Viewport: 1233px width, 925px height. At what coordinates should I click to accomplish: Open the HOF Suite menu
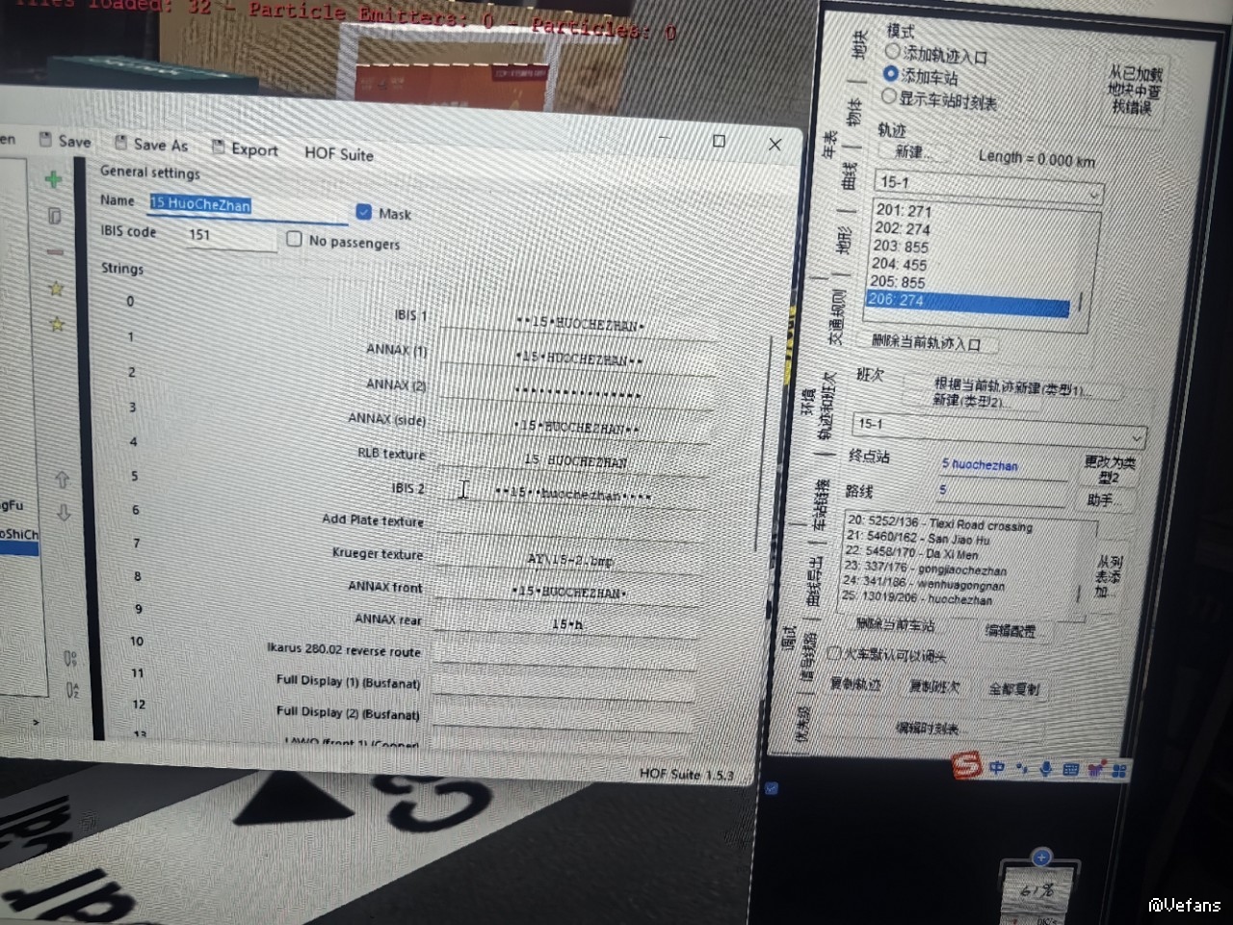point(339,154)
